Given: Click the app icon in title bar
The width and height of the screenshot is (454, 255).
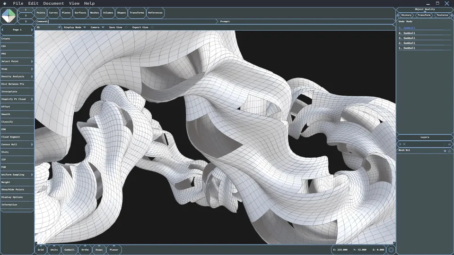Looking at the screenshot, I should tap(5, 3).
